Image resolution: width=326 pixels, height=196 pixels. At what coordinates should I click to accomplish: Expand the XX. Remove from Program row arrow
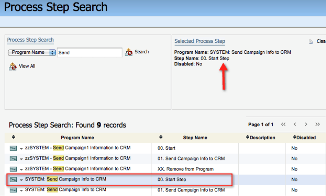coord(21,170)
